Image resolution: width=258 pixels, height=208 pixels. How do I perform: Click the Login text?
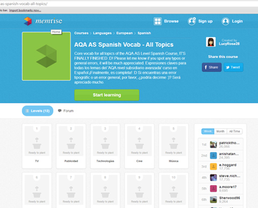(x=237, y=21)
